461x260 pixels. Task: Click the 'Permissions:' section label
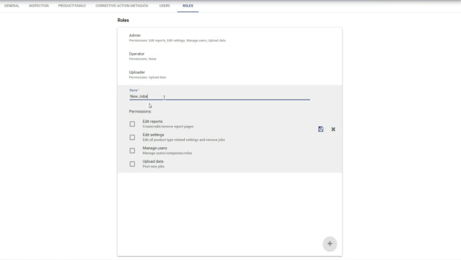(x=140, y=111)
